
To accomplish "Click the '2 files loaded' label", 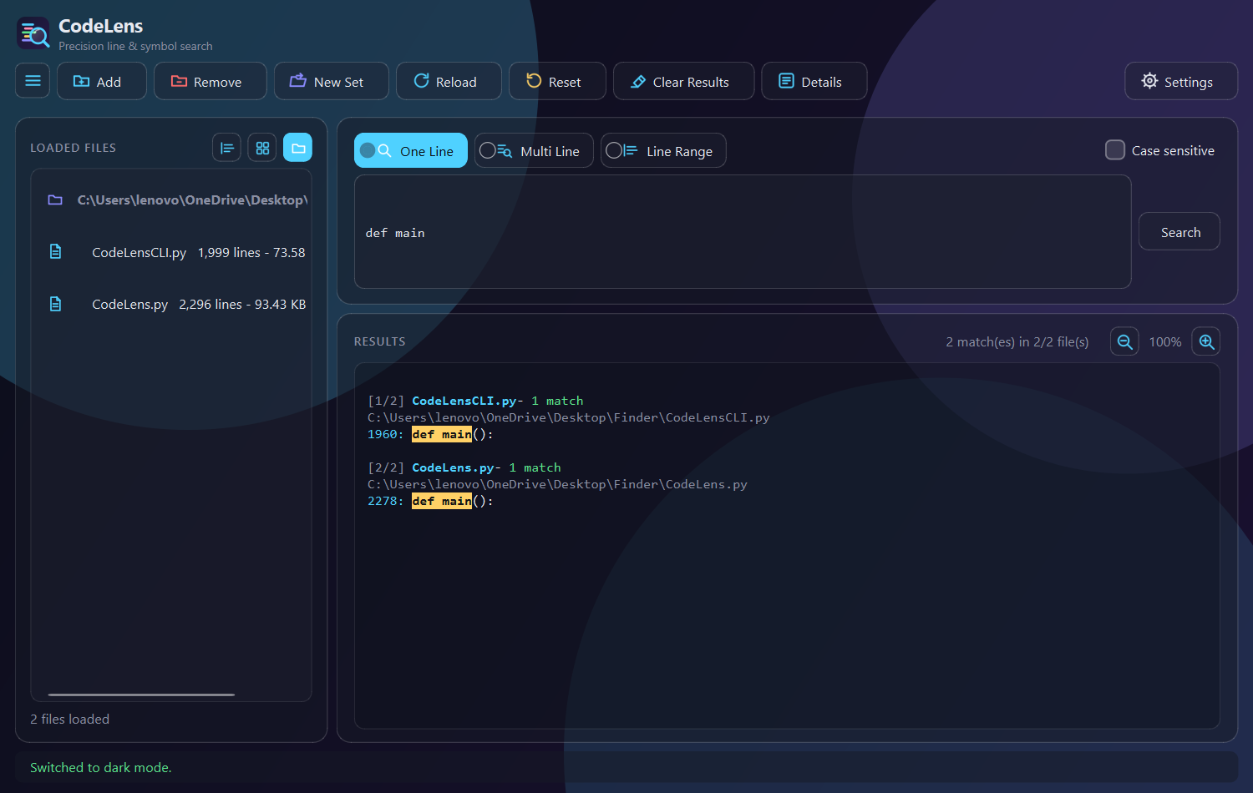I will (70, 719).
